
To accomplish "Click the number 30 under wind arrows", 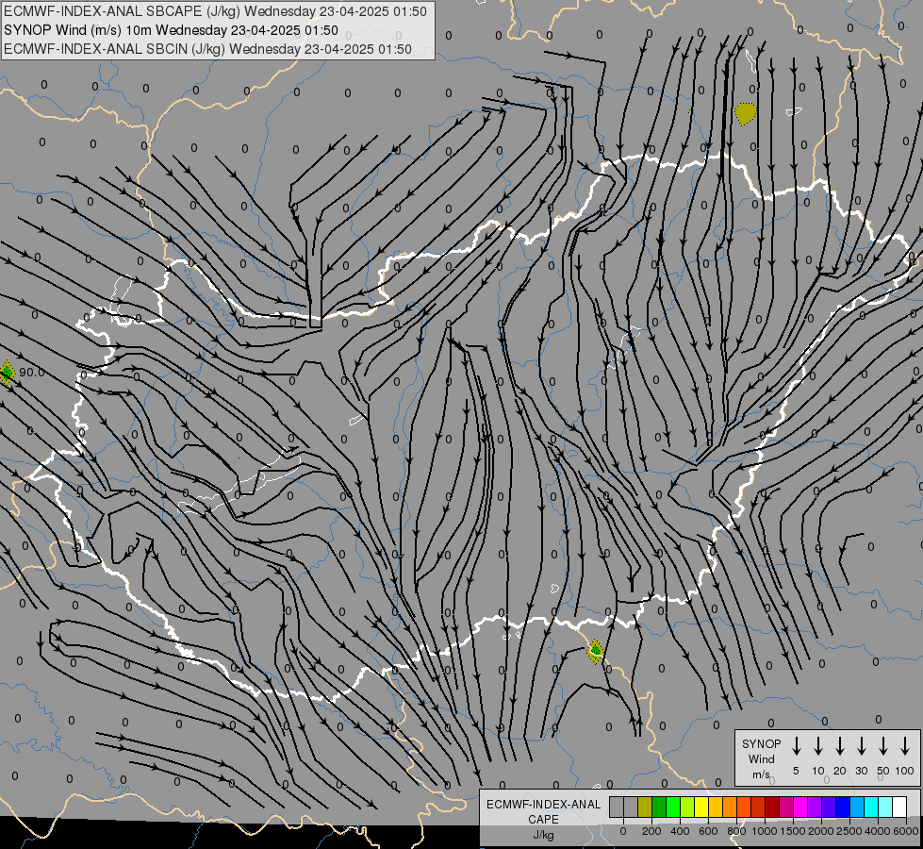I will [861, 771].
